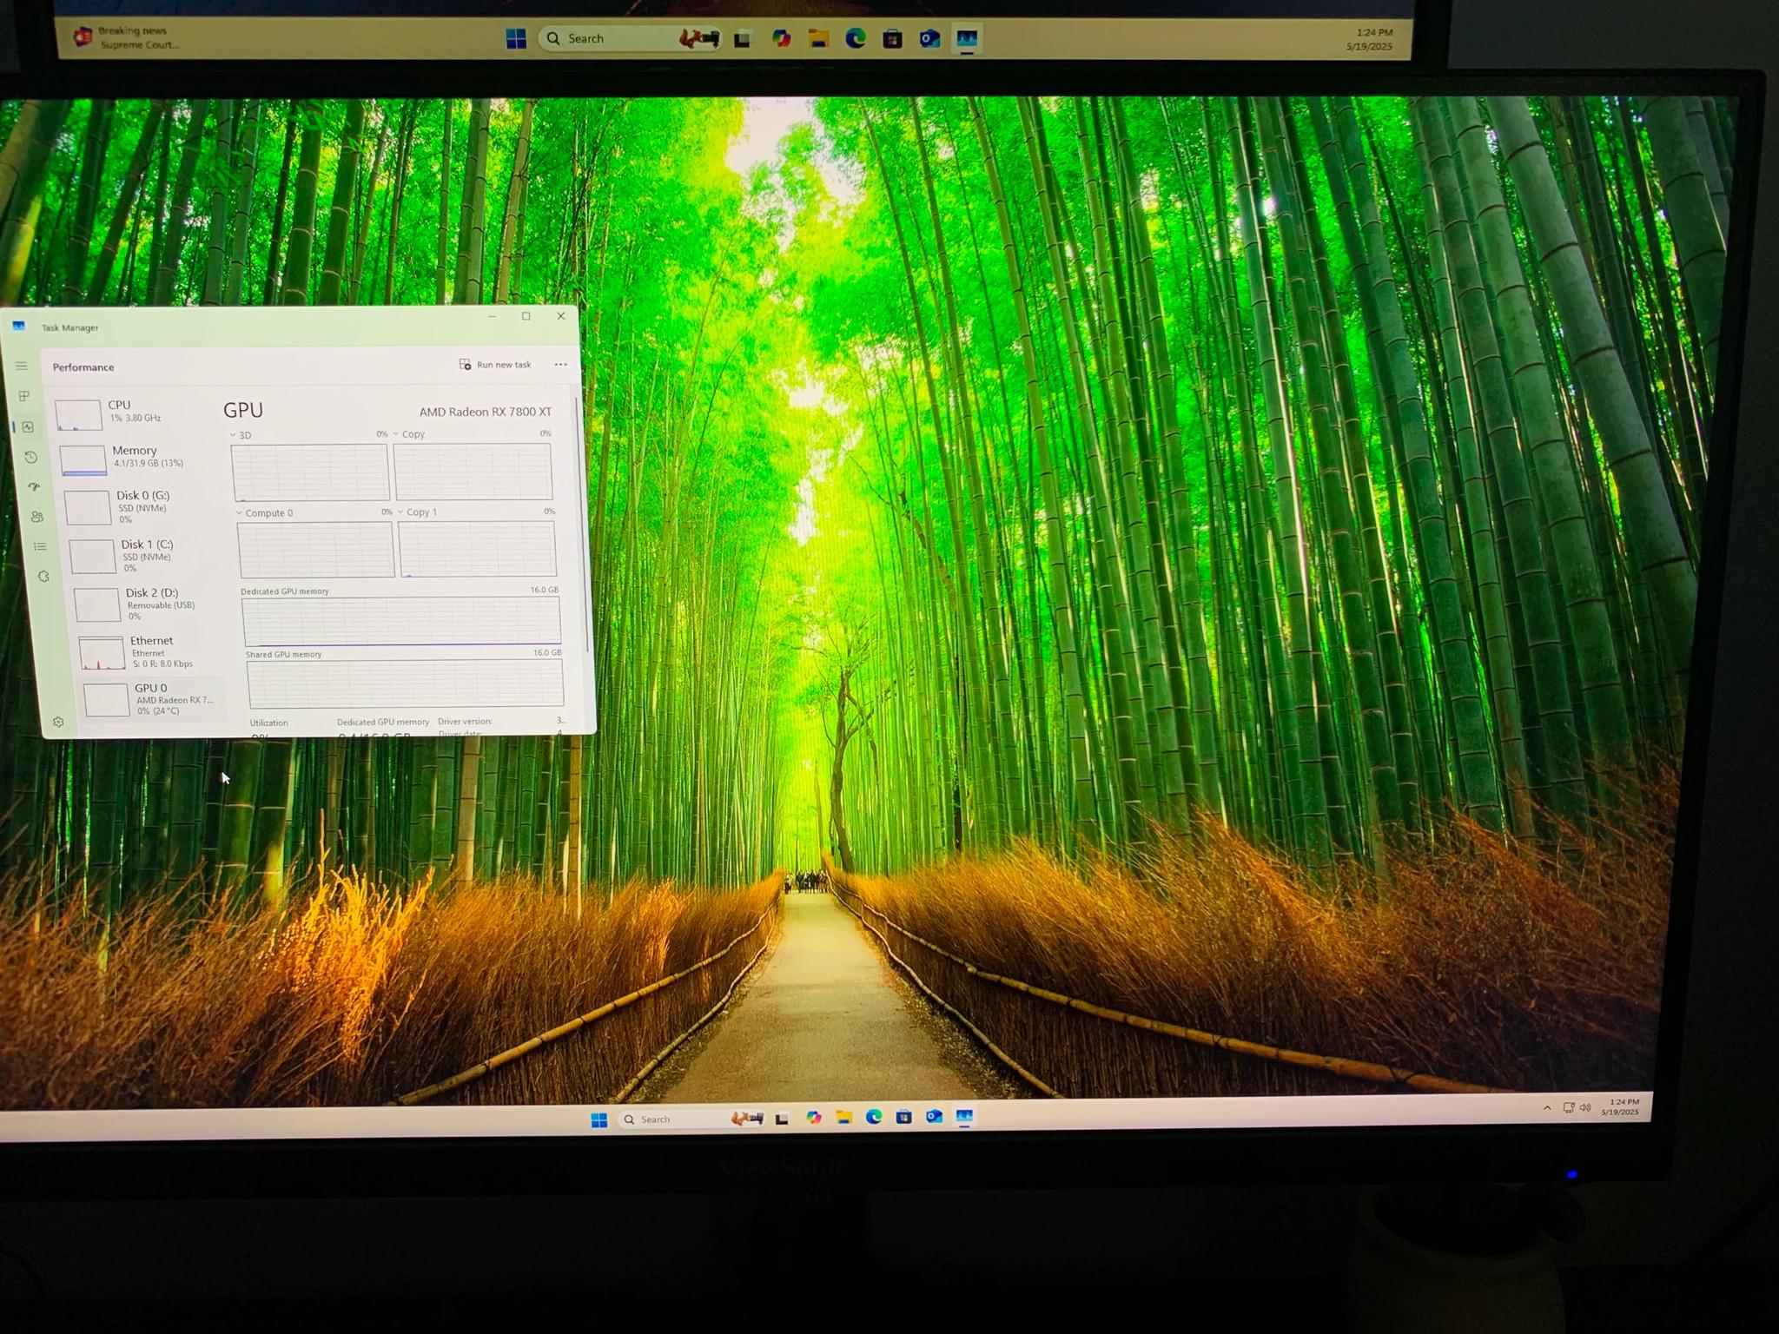Open clock showing 1:24 PM on main monitor

click(x=1620, y=1106)
